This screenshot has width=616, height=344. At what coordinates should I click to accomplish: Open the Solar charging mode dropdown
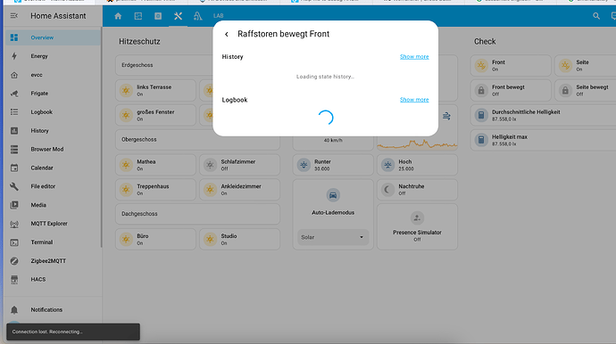333,237
